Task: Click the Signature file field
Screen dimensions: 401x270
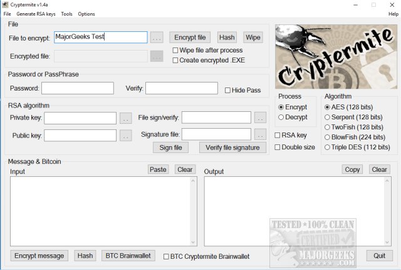Action: (x=216, y=134)
